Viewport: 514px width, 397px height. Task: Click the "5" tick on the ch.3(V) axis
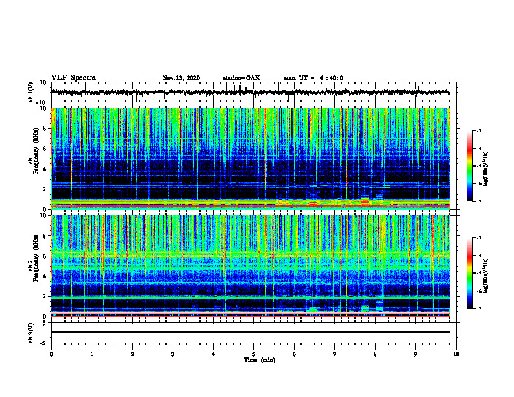(45, 323)
